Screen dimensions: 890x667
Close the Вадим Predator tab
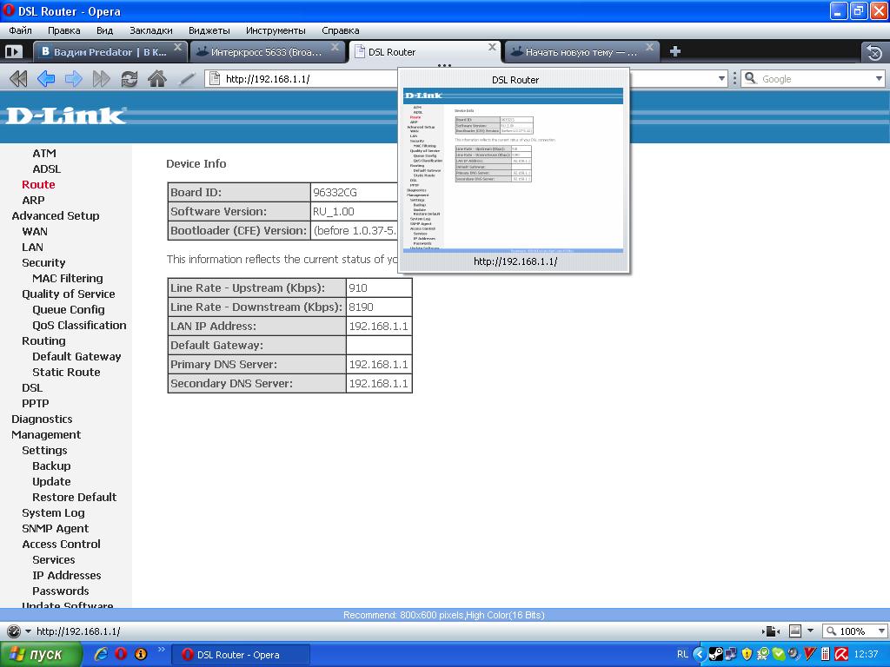point(178,48)
